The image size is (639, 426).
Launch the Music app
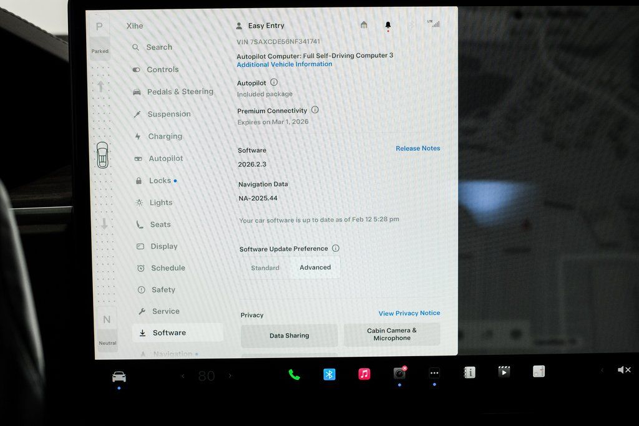tap(364, 374)
